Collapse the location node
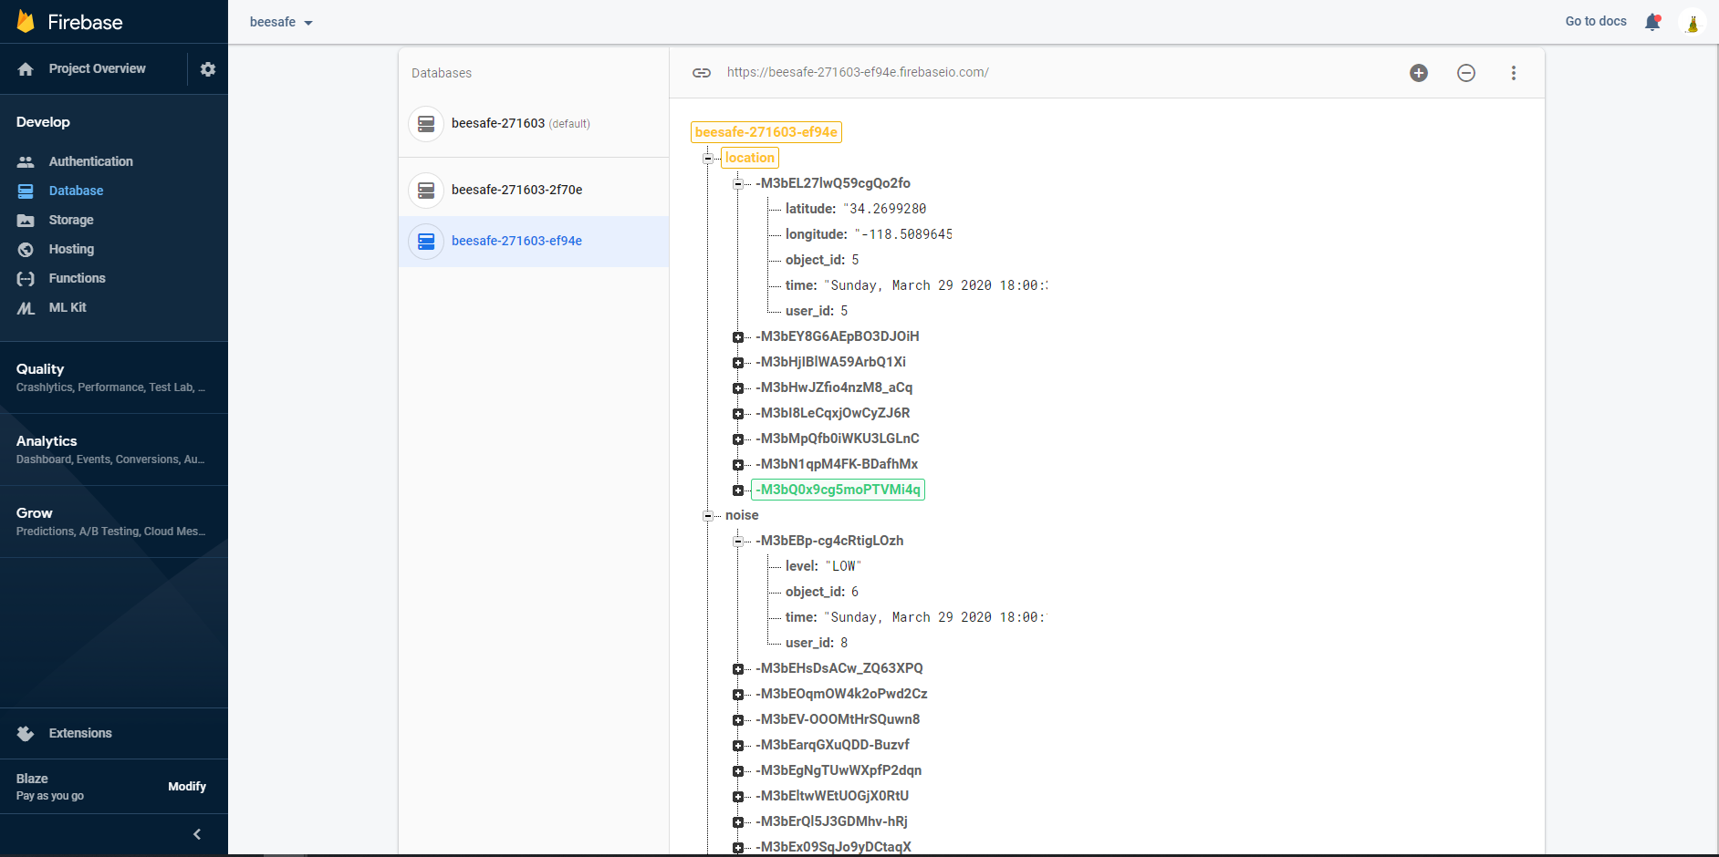Screen dimensions: 1719x857 tap(708, 158)
